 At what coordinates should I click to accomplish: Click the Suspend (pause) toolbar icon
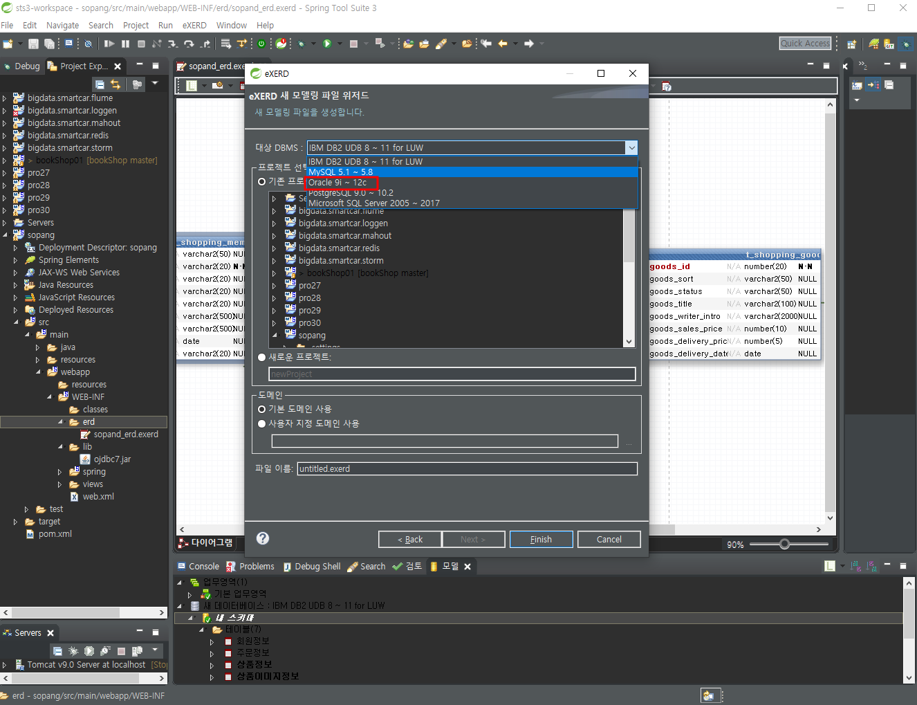(125, 44)
